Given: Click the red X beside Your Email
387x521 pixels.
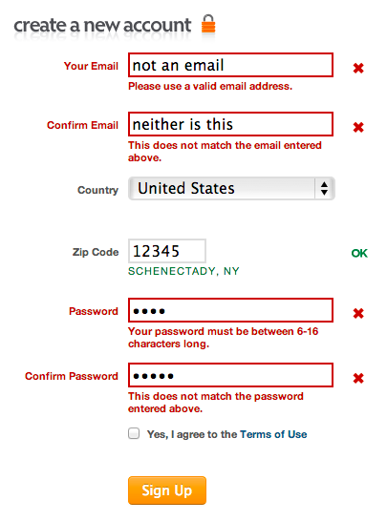Looking at the screenshot, I should [358, 68].
